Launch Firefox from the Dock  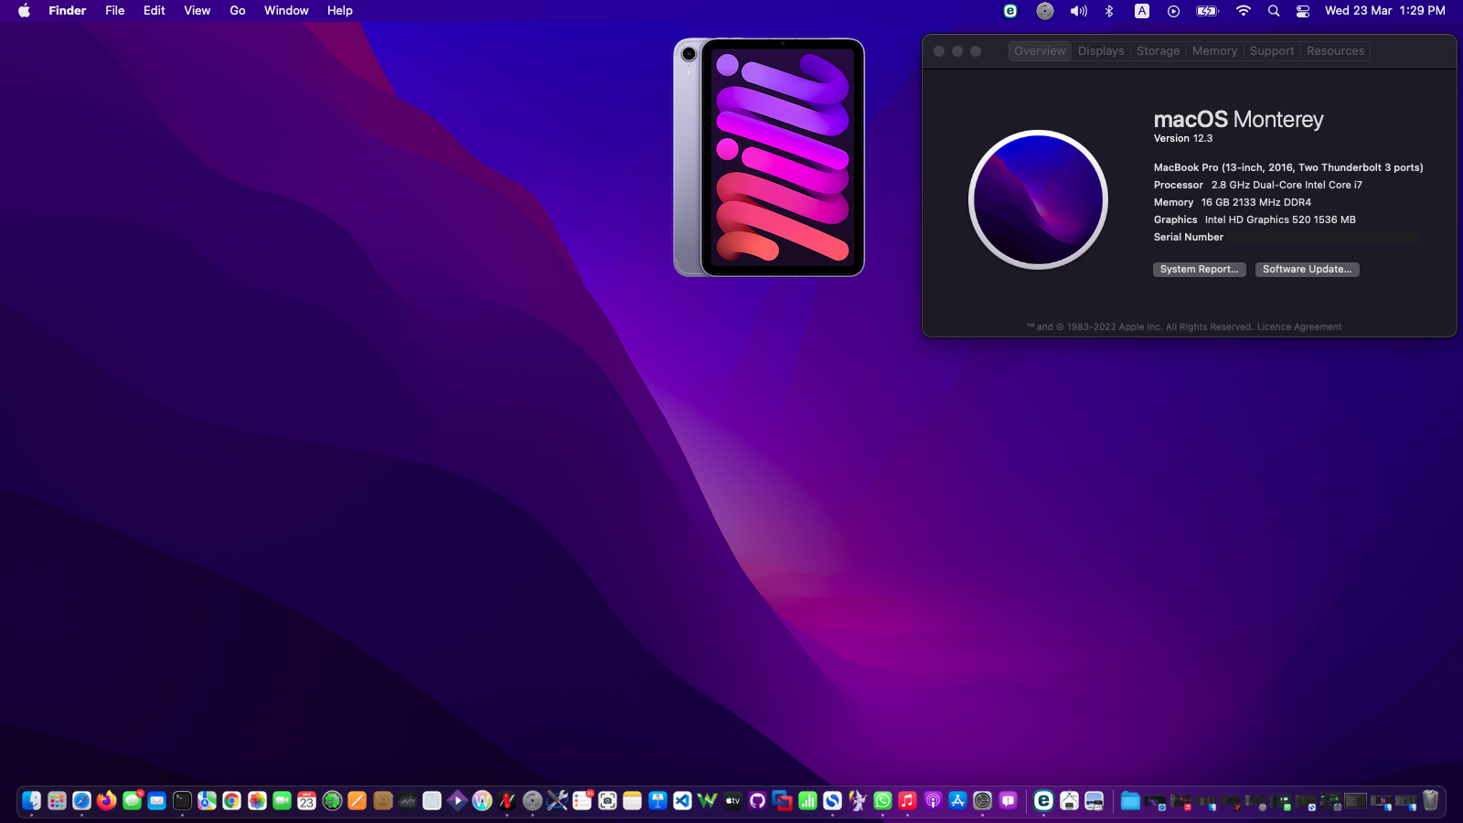coord(107,801)
